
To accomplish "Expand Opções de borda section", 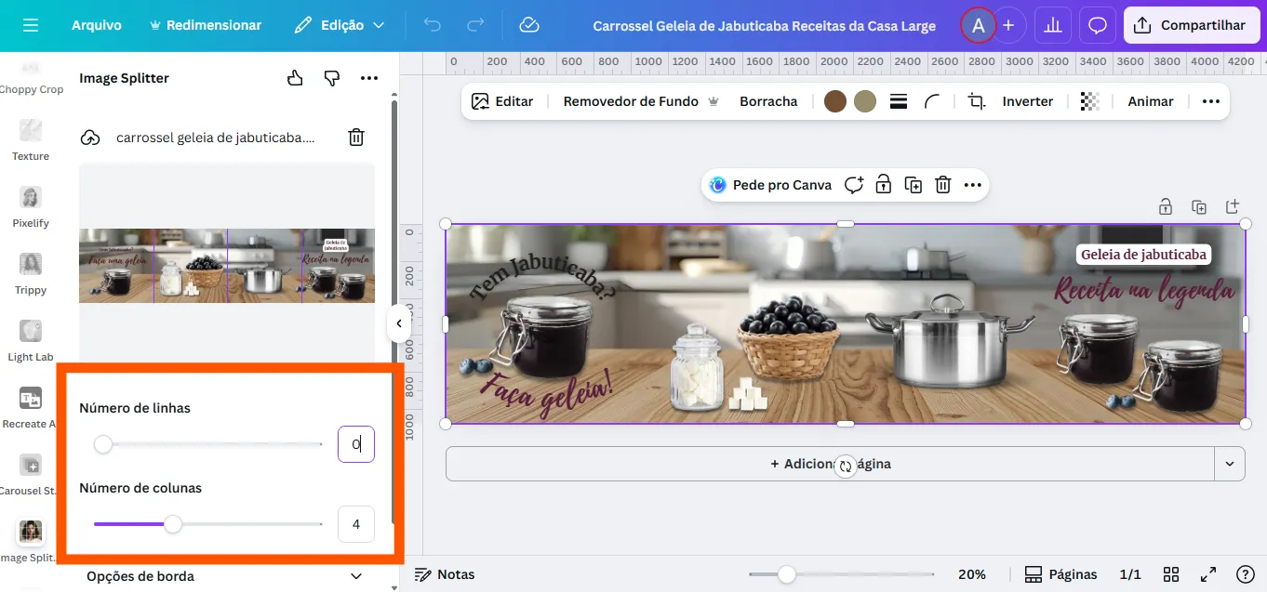I will coord(355,576).
